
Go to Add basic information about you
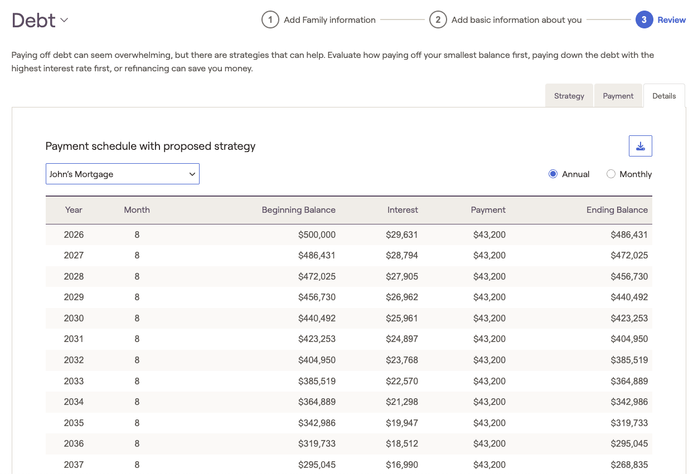[516, 20]
